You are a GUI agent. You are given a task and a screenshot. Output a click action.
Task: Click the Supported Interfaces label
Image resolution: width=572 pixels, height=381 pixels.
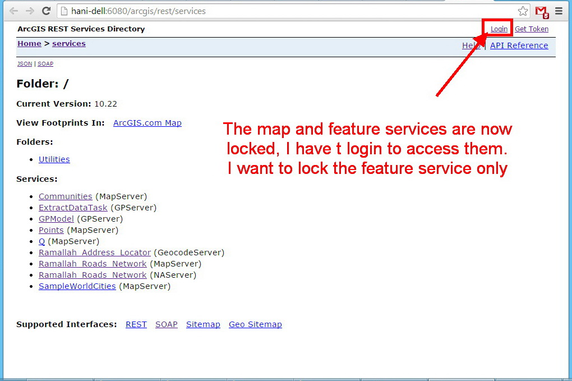tap(66, 324)
